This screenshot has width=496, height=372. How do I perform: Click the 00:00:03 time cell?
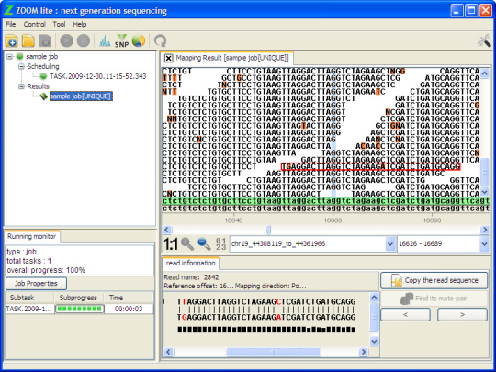click(129, 309)
